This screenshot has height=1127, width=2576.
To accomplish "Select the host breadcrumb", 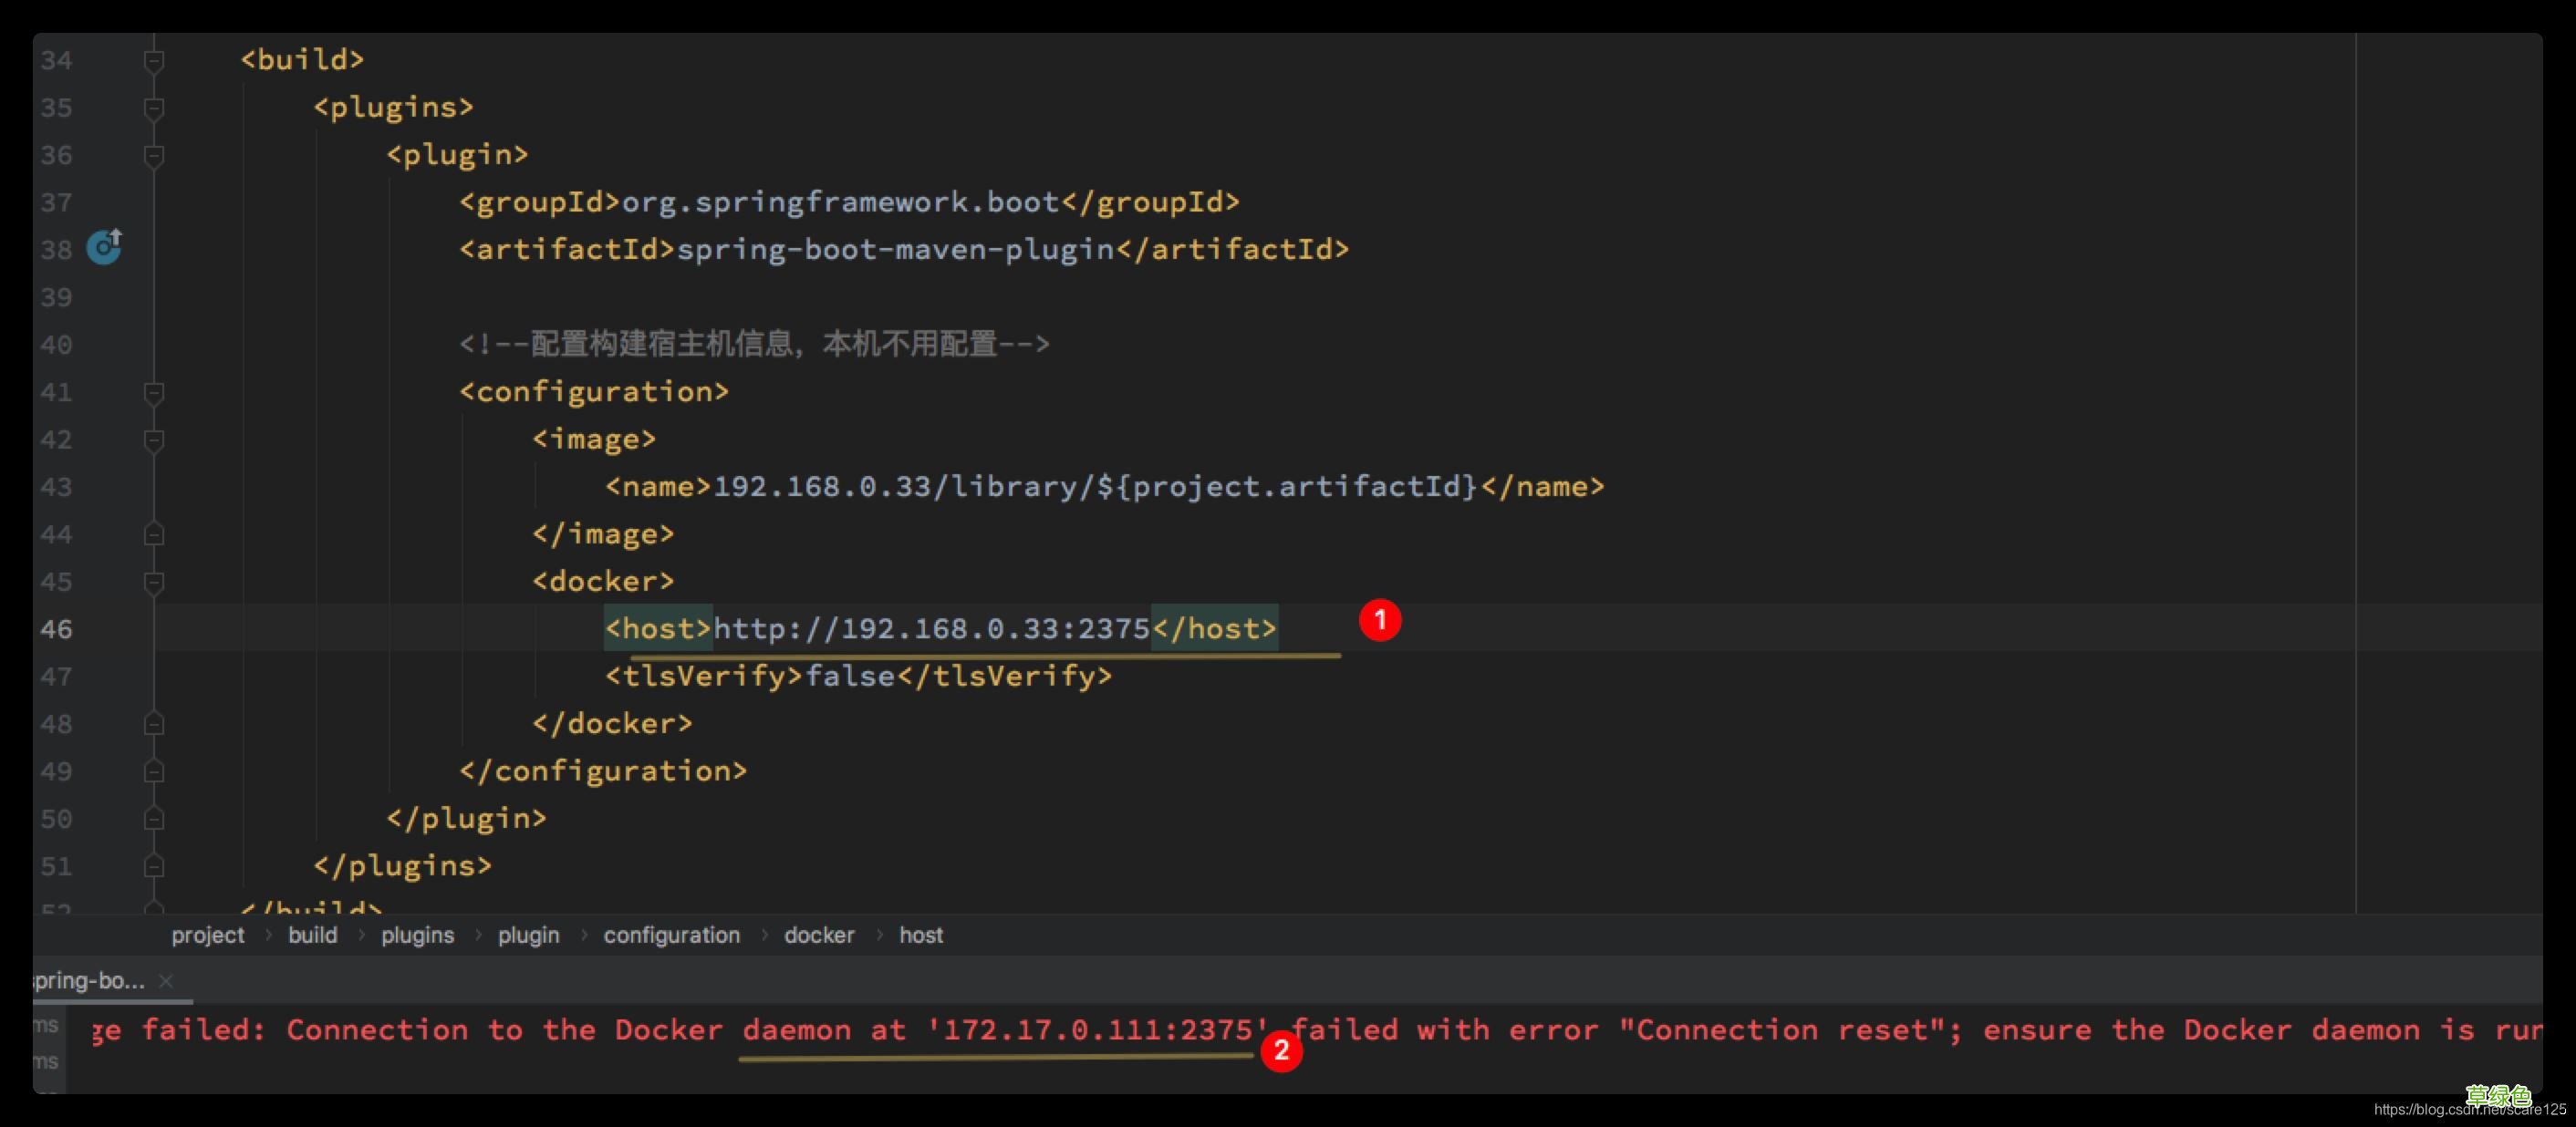I will (x=920, y=935).
